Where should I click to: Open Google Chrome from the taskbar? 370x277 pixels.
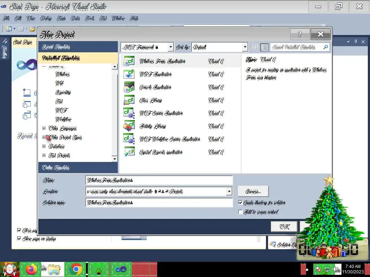tap(76, 269)
